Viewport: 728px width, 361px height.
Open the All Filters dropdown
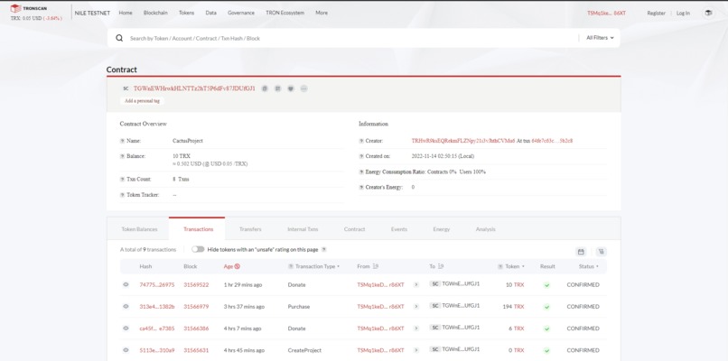tap(600, 38)
